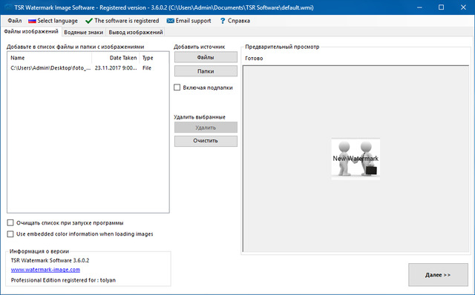Click the TSR app icon in title bar

[x=8, y=7]
